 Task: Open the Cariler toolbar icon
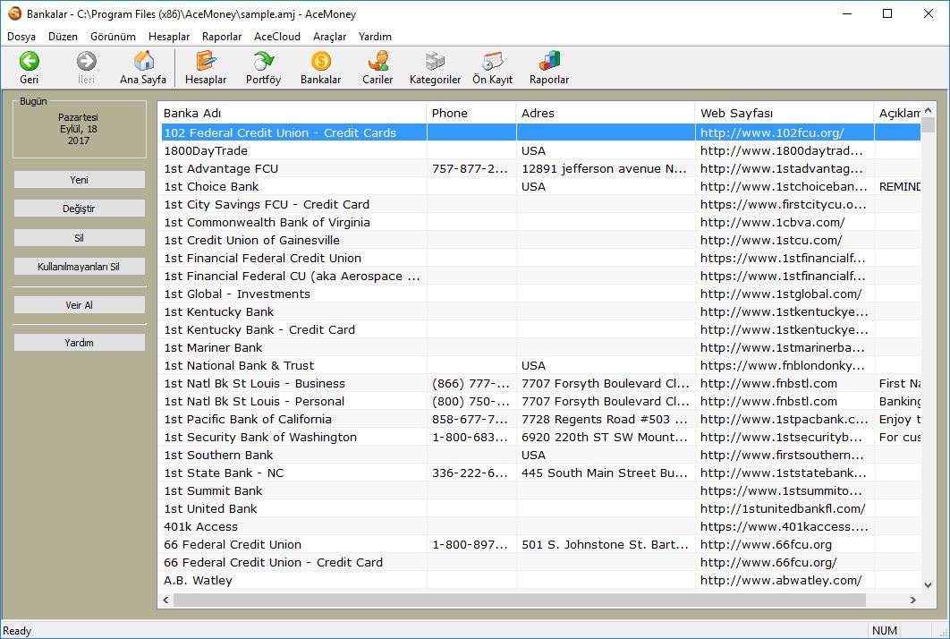click(x=377, y=61)
